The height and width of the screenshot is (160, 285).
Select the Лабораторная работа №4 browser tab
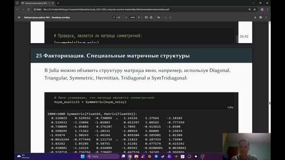pyautogui.click(x=37, y=3)
